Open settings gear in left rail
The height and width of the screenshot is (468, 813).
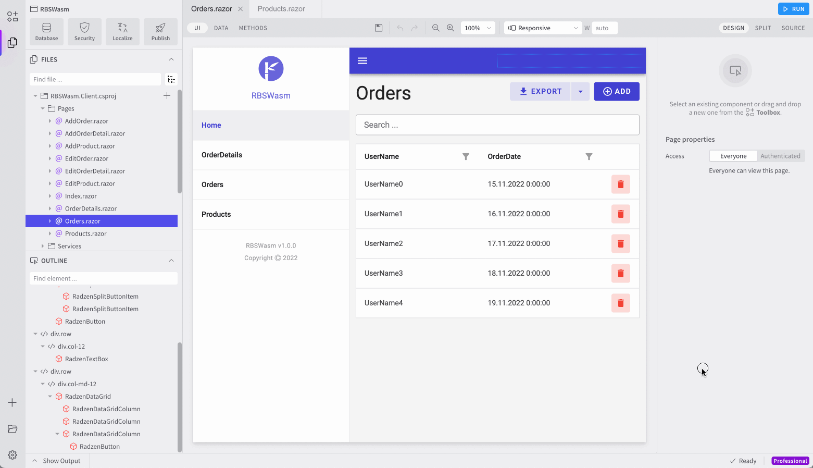[x=12, y=454]
